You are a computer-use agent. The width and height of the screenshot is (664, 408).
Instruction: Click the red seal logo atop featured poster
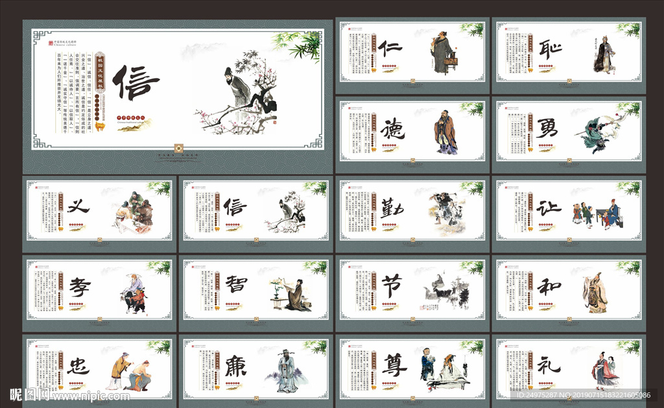pos(51,43)
